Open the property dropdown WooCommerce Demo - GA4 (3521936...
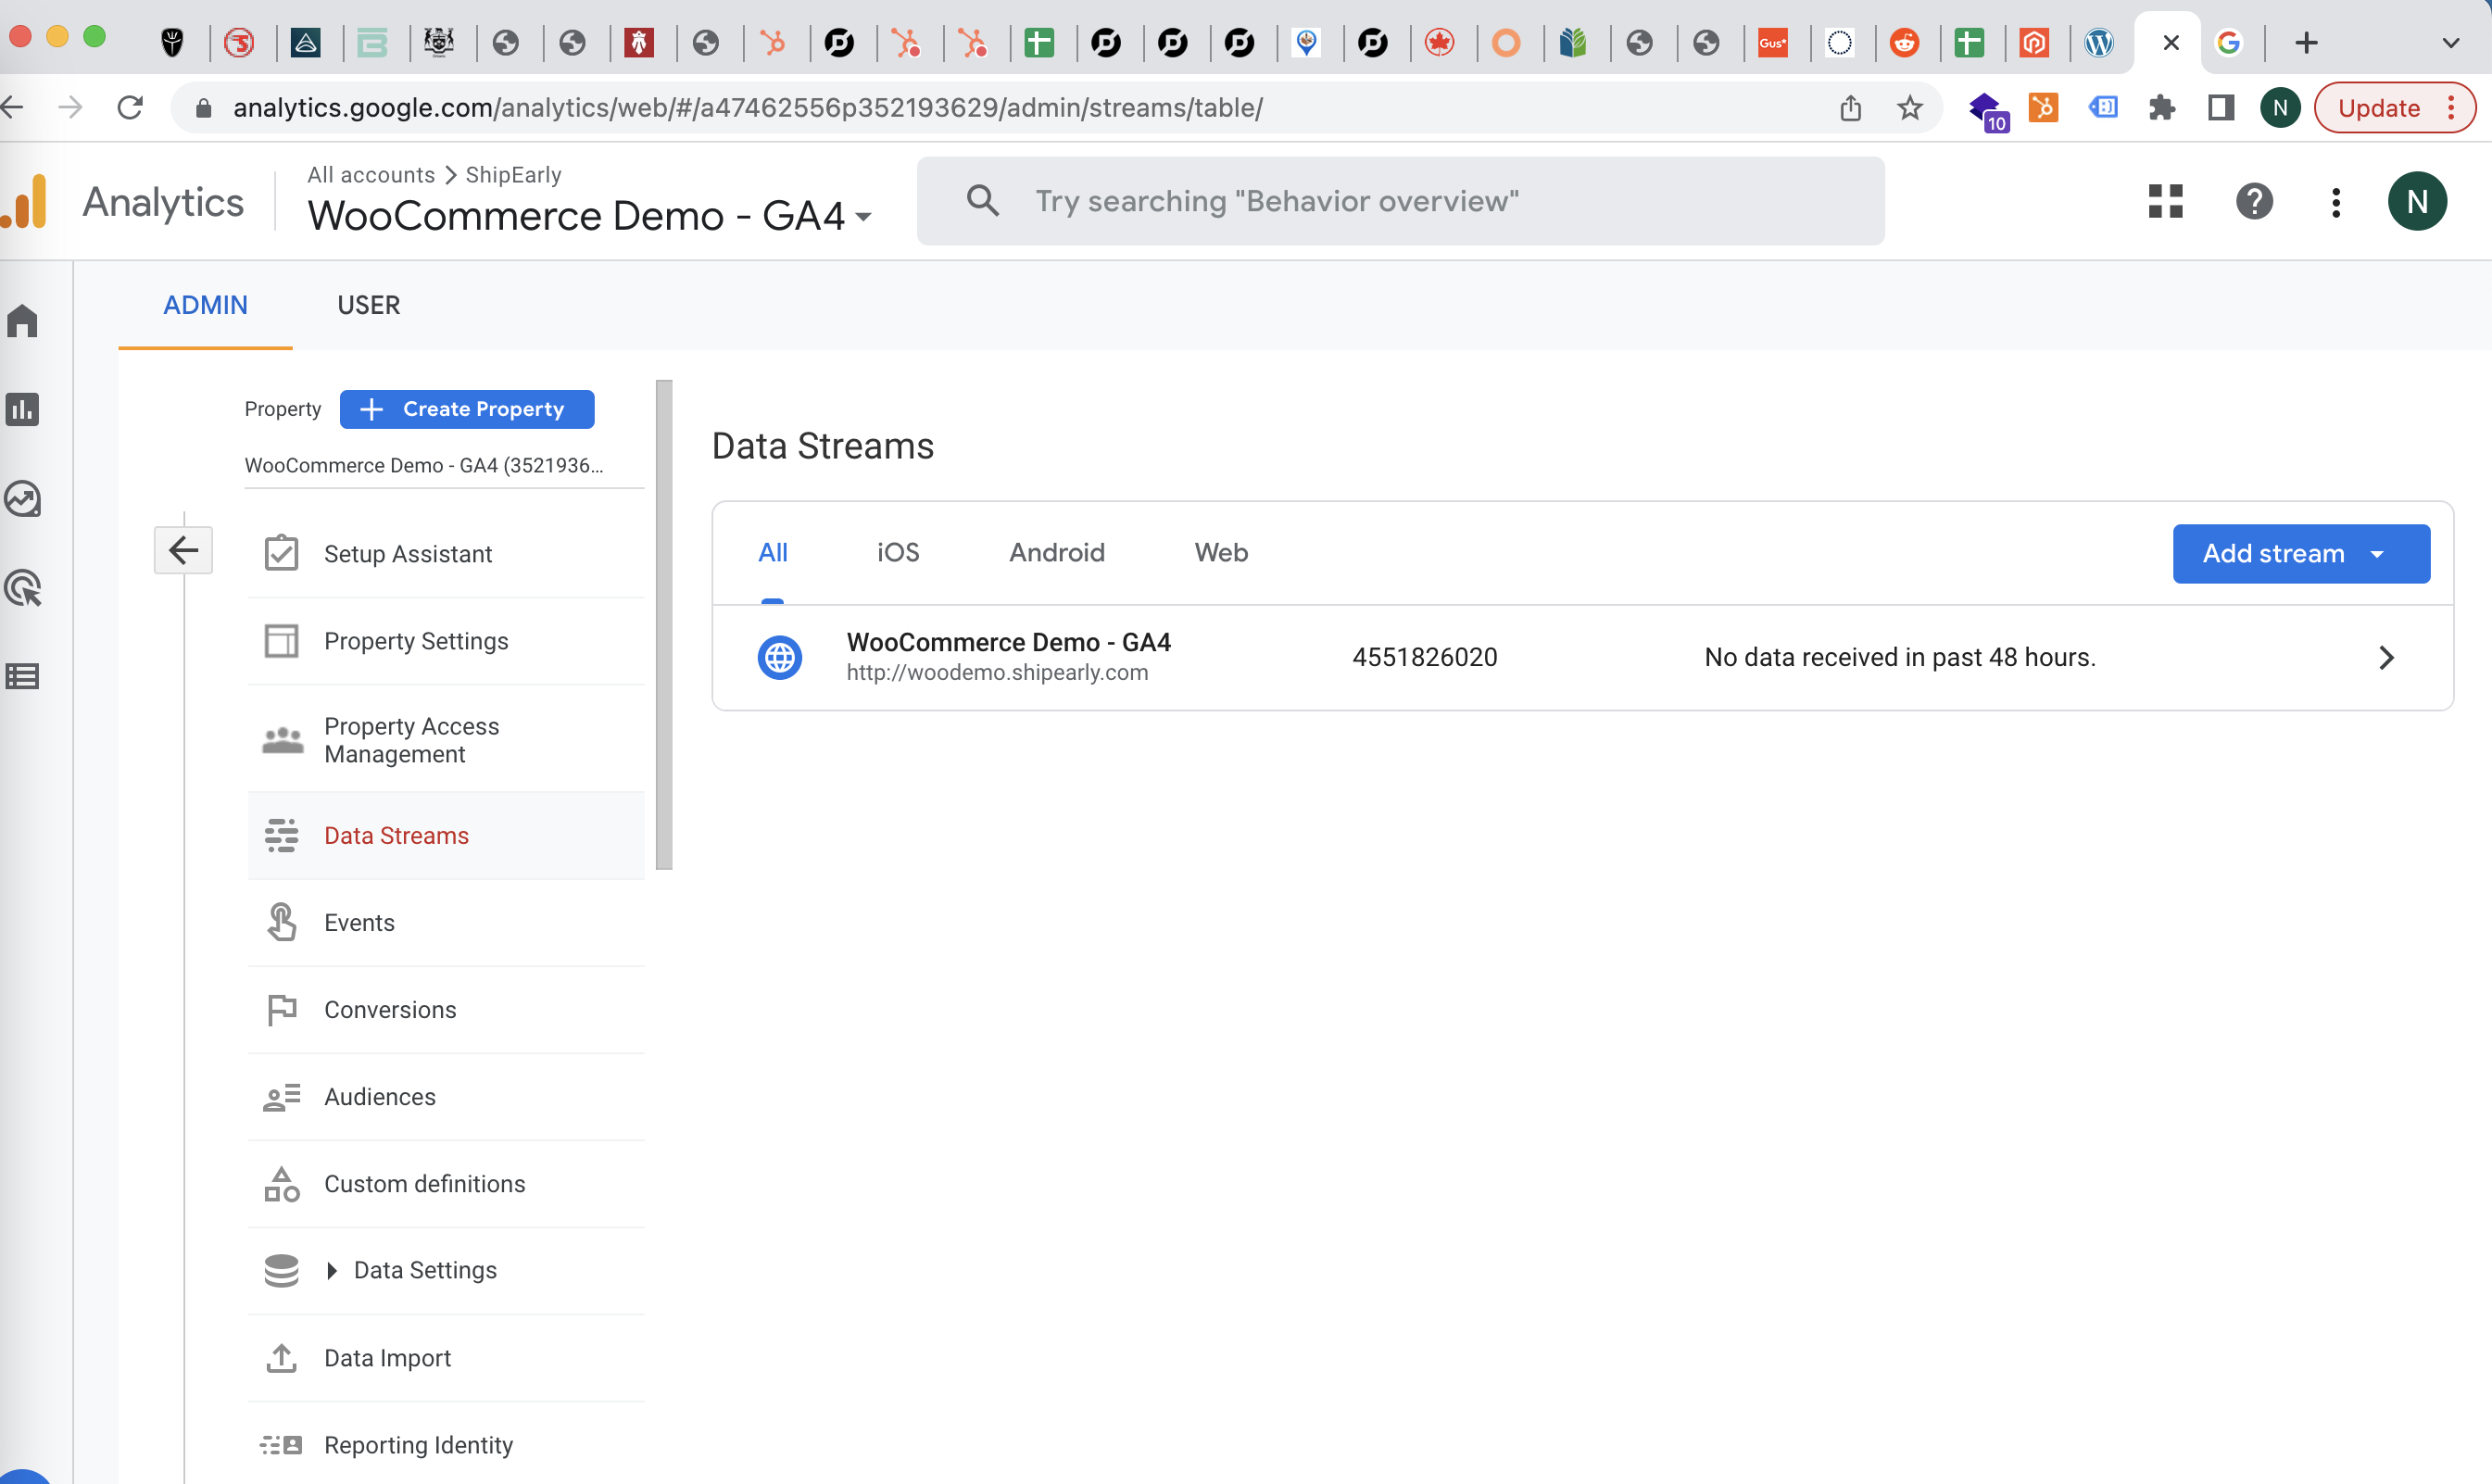The width and height of the screenshot is (2492, 1484). (x=444, y=465)
